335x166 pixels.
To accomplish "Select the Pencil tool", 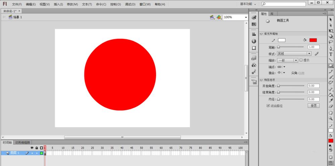I will tap(331, 71).
